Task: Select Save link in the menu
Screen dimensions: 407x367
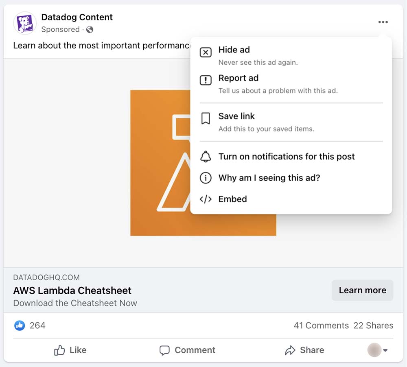Action: 291,122
